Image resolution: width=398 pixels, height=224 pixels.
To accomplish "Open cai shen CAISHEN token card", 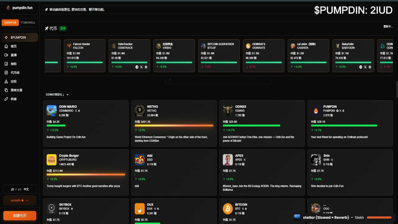I will pyautogui.click(x=308, y=56).
